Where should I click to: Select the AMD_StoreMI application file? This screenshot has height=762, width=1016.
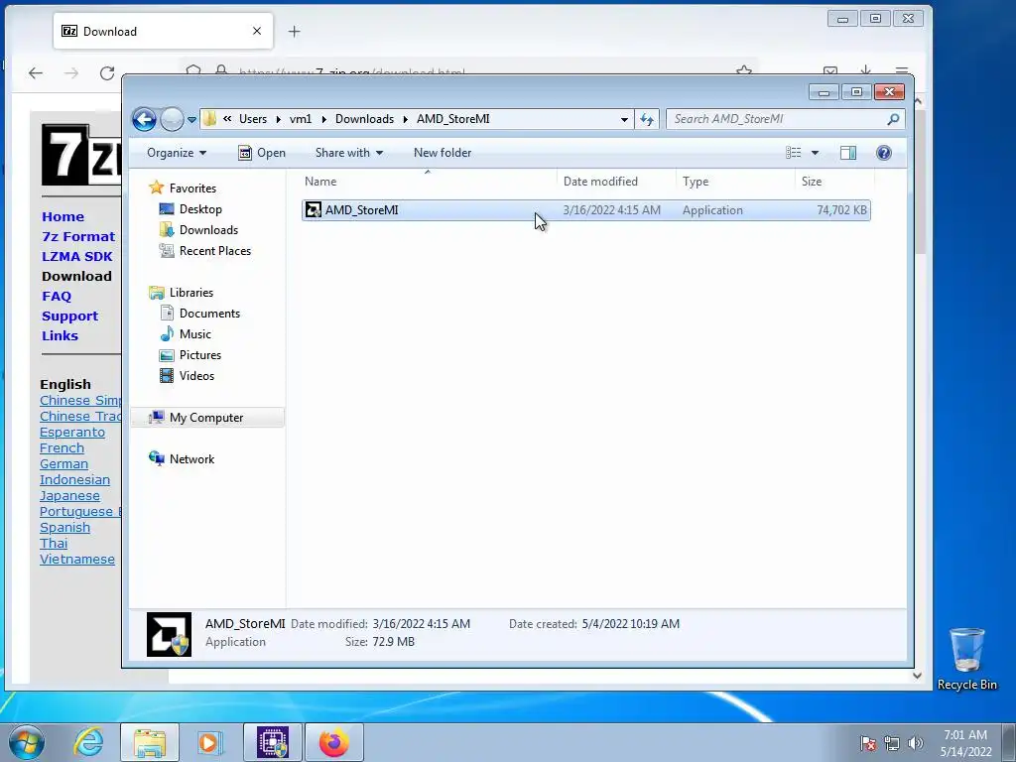click(585, 210)
